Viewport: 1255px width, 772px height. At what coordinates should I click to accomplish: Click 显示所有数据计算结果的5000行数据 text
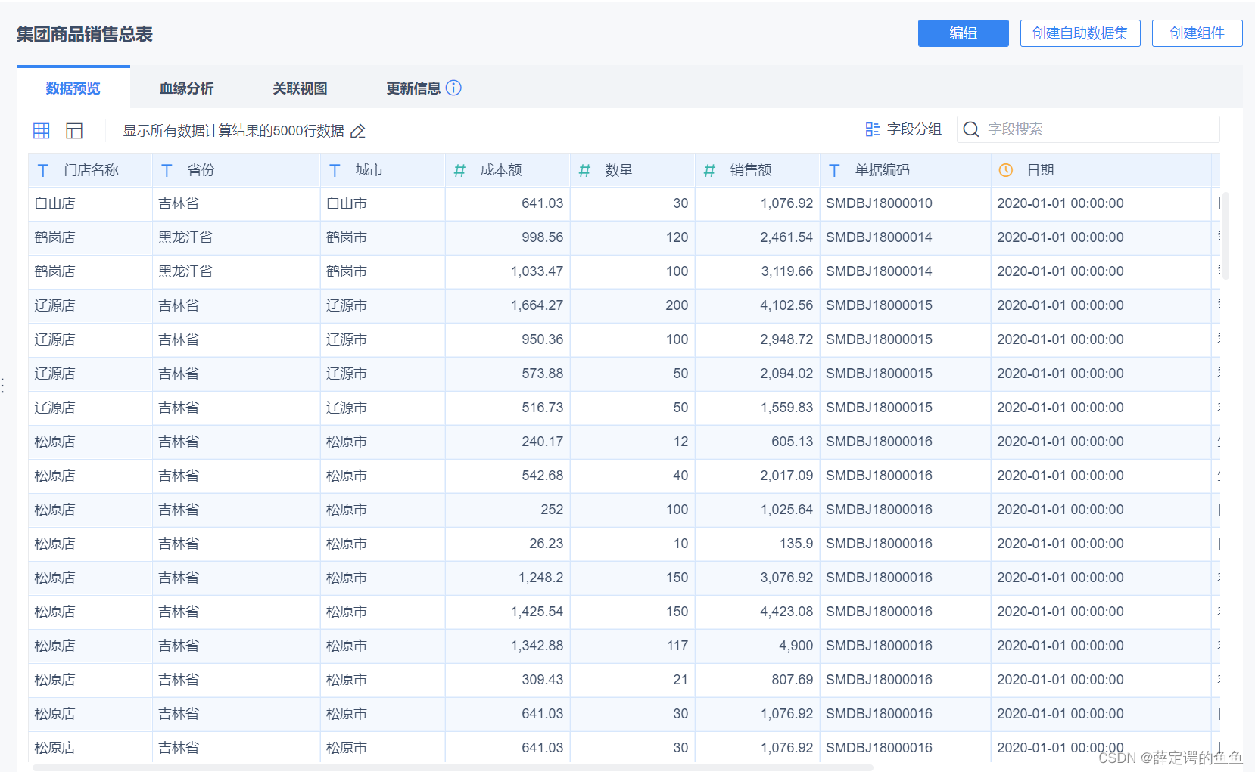pyautogui.click(x=234, y=131)
